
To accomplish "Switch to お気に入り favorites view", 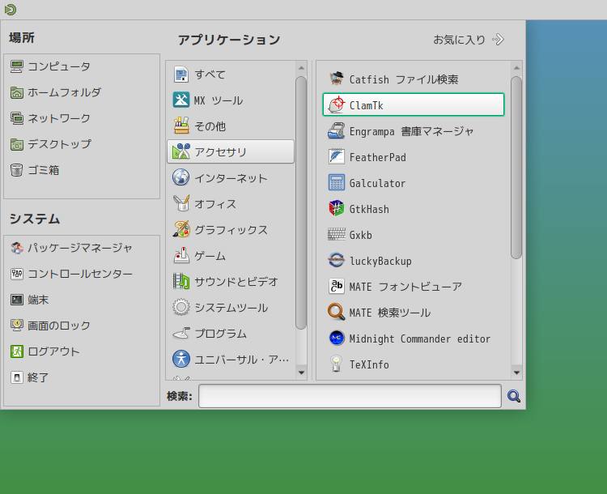I will tap(469, 40).
